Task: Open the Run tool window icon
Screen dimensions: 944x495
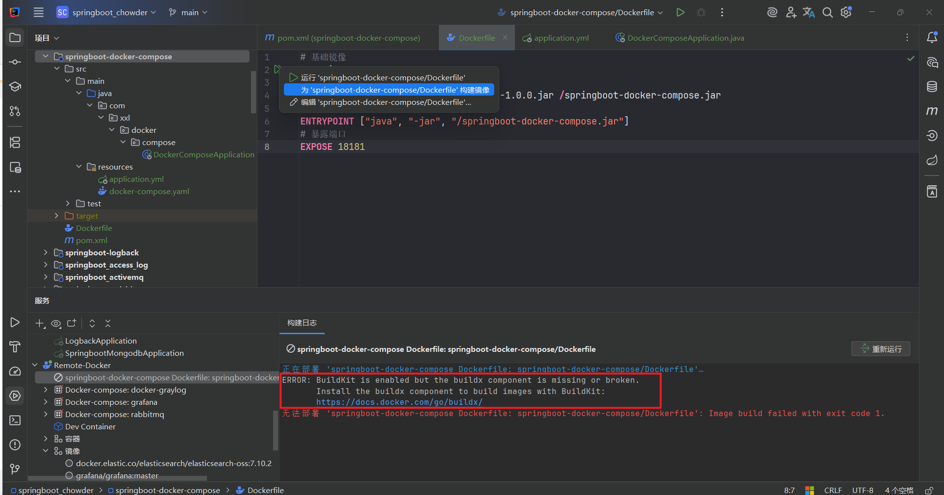Action: [15, 322]
